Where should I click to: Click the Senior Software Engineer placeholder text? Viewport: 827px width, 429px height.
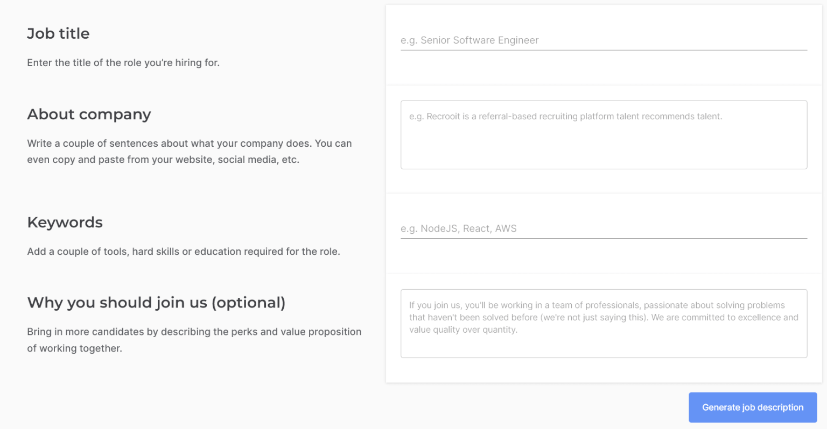(469, 40)
